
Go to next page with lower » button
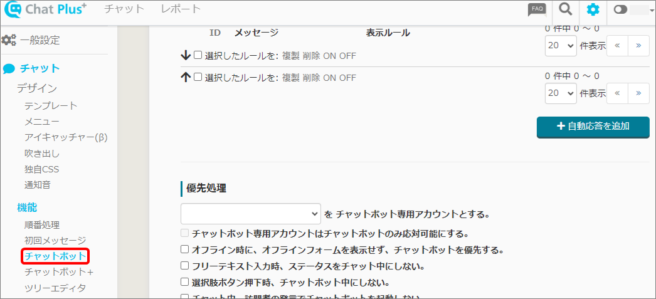point(638,93)
